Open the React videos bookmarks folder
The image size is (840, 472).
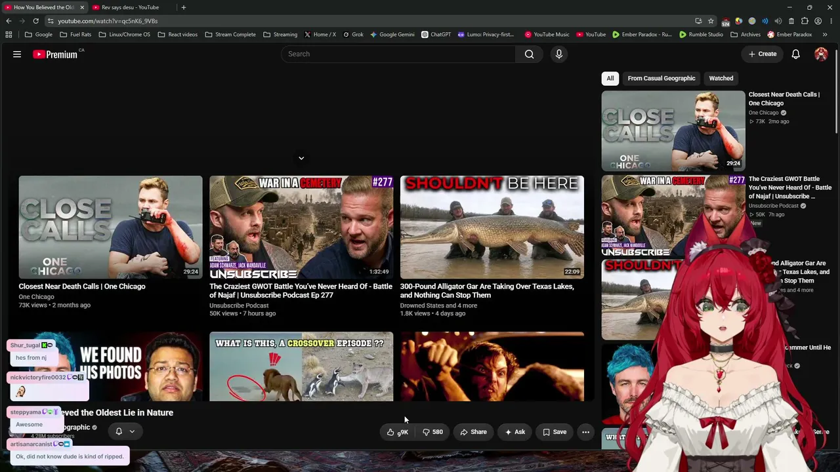coord(177,35)
